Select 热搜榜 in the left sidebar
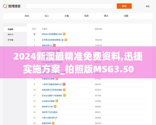 click(x=10, y=29)
